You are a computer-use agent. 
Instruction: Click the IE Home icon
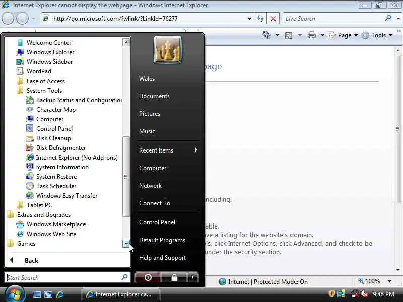point(266,35)
